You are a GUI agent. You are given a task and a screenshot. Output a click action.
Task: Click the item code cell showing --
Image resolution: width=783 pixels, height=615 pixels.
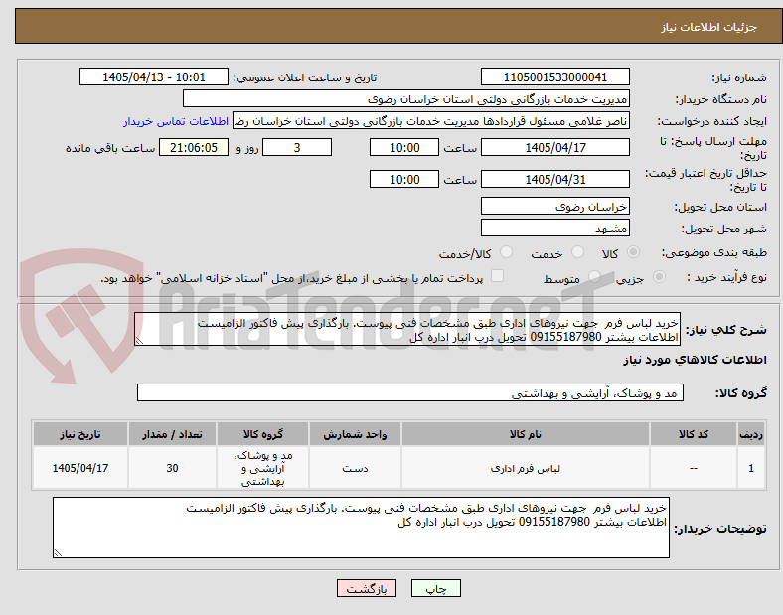click(694, 468)
